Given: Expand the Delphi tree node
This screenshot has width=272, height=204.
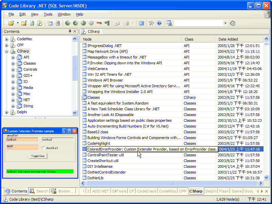Looking at the screenshot, I should coord(7,112).
